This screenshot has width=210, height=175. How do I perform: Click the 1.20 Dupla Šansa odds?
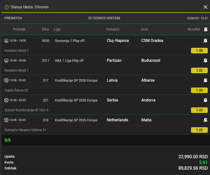tap(199, 90)
